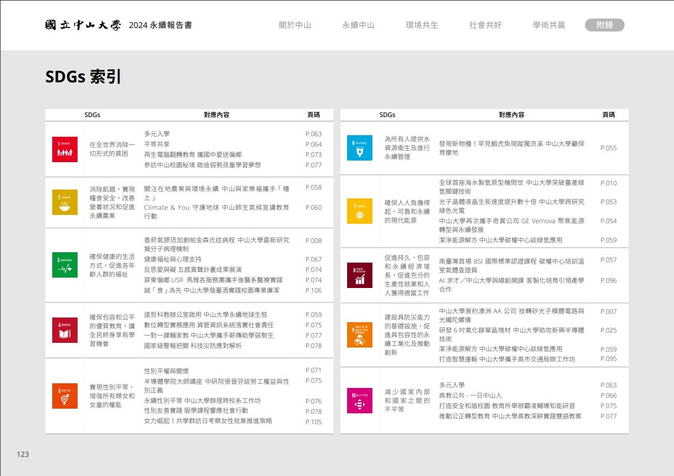Open the 平等共享 entry under SDG 1
This screenshot has width=674, height=476.
coord(157,145)
